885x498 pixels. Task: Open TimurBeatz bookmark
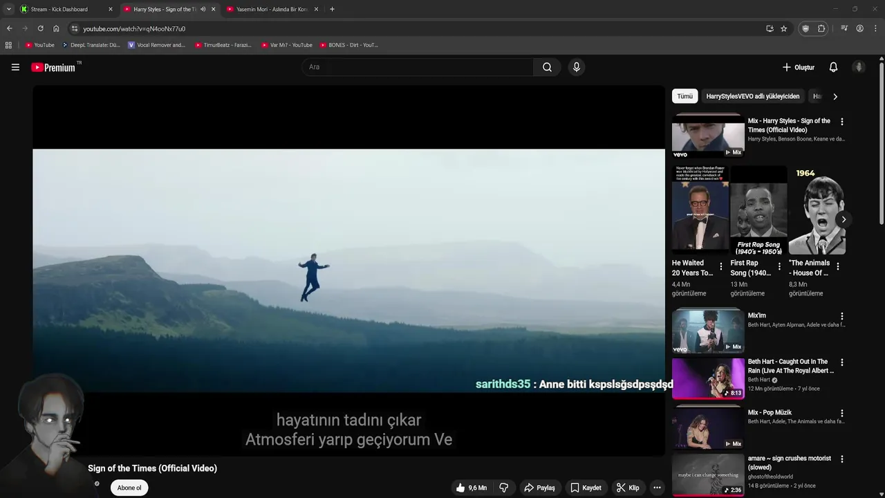pos(223,45)
